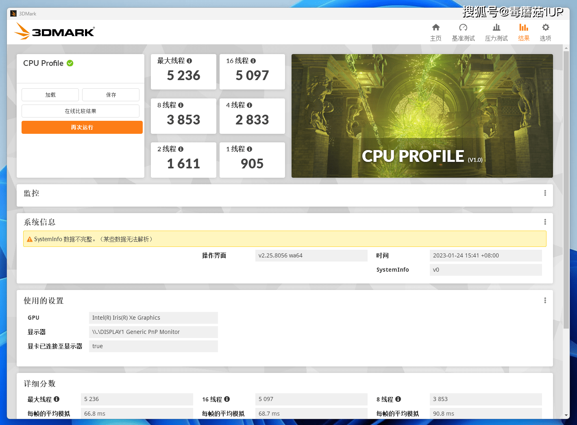Click the orange 再次运行 run again button

[x=82, y=127]
